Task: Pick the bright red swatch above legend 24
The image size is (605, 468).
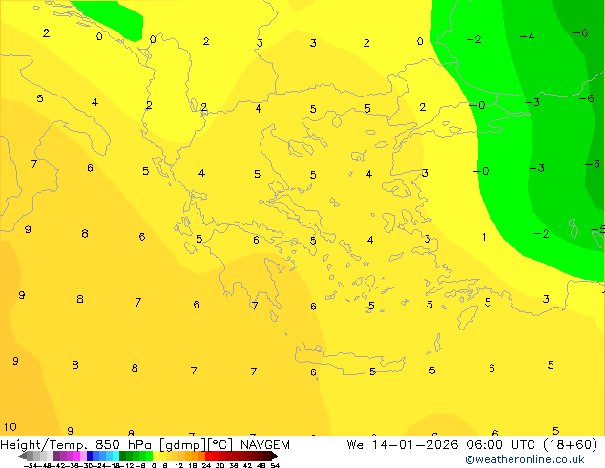Action: (208, 456)
